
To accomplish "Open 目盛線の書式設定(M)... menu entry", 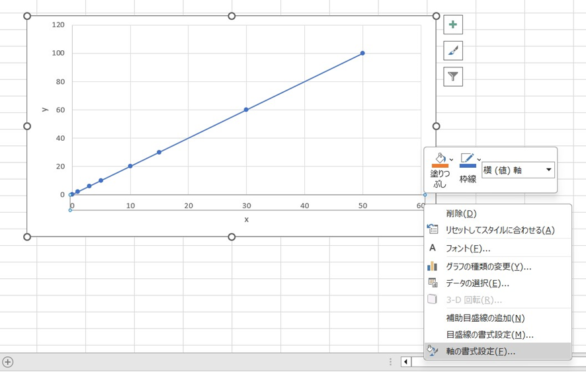I will [x=489, y=335].
